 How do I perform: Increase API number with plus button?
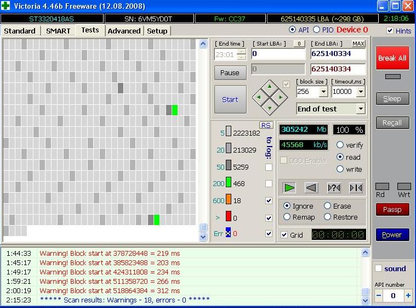[x=408, y=295]
